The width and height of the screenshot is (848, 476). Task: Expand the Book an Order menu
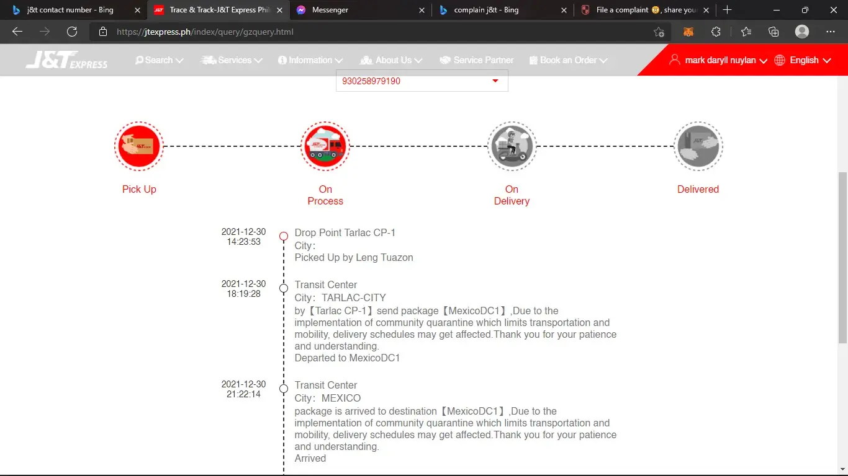click(x=568, y=60)
